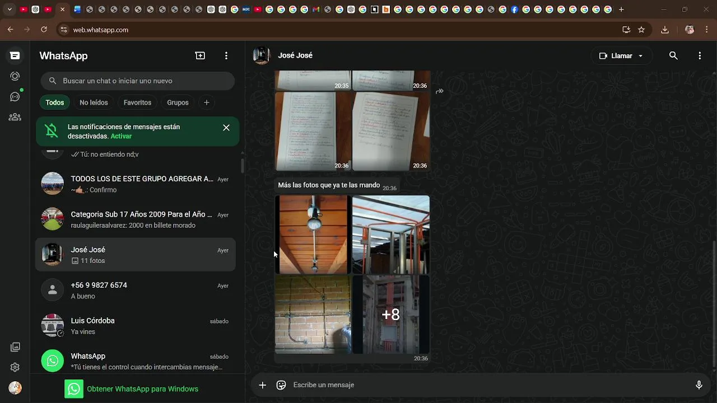Screen dimensions: 717x403
Task: Record a voice message with microphone
Action: click(x=699, y=385)
